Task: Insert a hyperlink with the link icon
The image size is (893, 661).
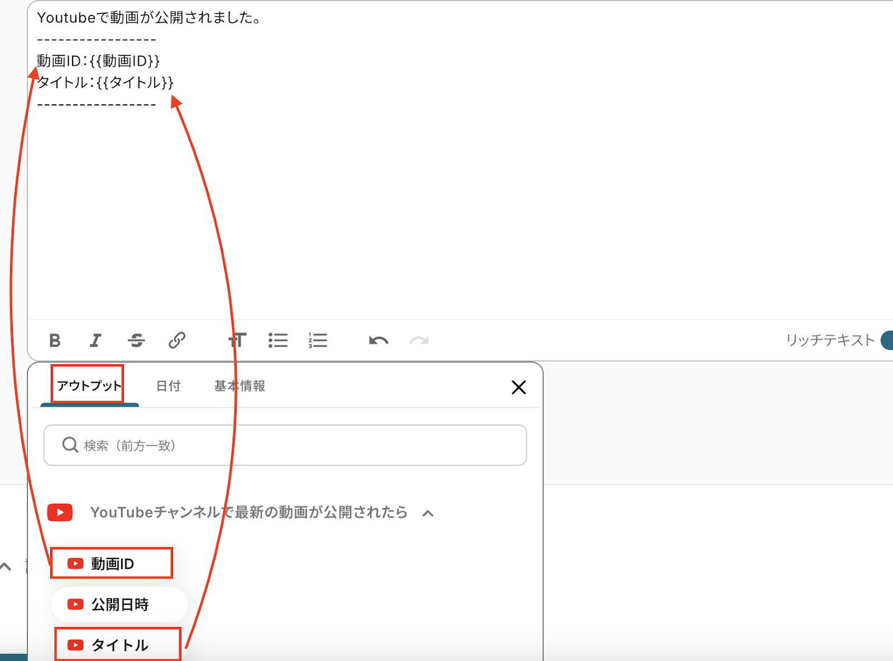Action: (x=177, y=340)
